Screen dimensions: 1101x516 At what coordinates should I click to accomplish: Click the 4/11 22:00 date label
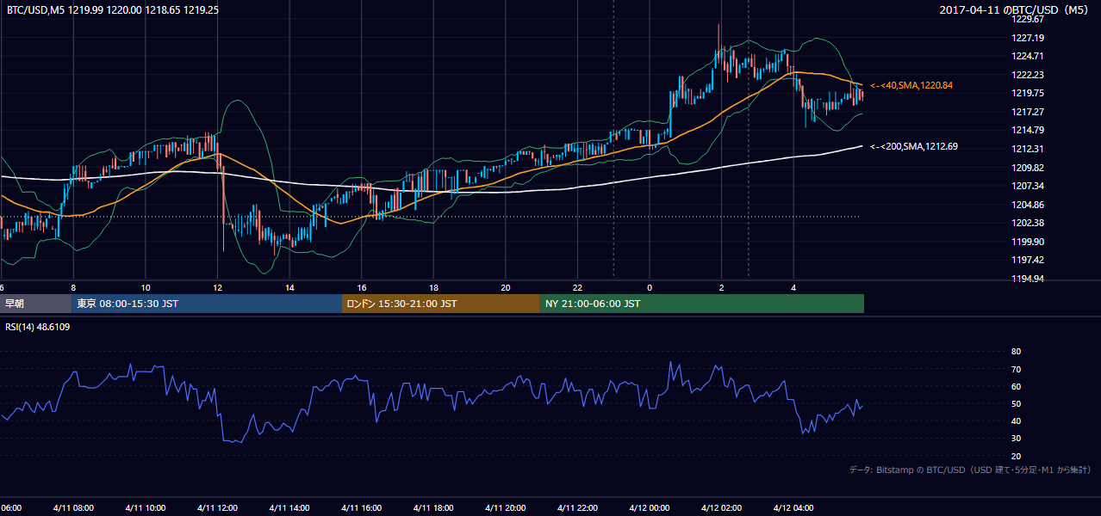577,507
